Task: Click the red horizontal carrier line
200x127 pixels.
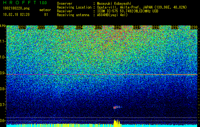Action: (x=102, y=75)
